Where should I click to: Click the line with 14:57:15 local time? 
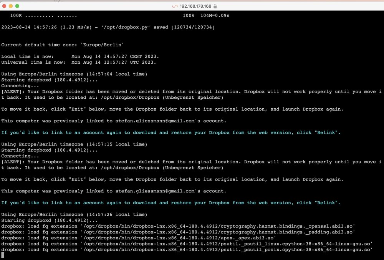pos(74,144)
